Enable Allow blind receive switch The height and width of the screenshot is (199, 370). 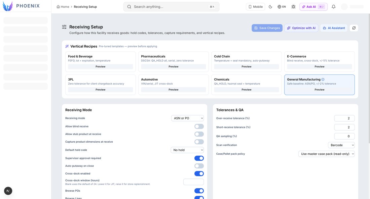pyautogui.click(x=199, y=127)
